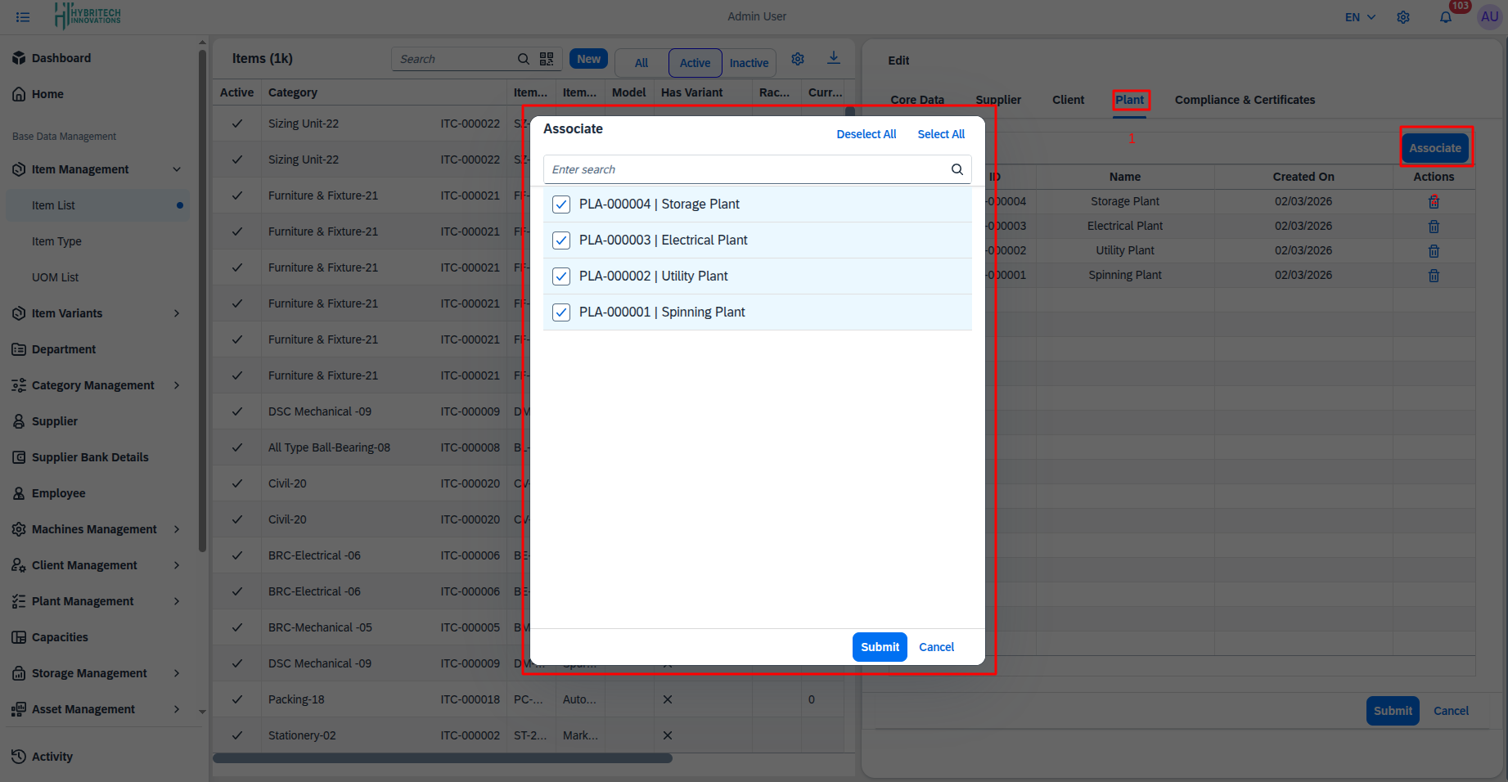This screenshot has width=1508, height=782.
Task: Click the Deselect All link
Action: pos(866,134)
